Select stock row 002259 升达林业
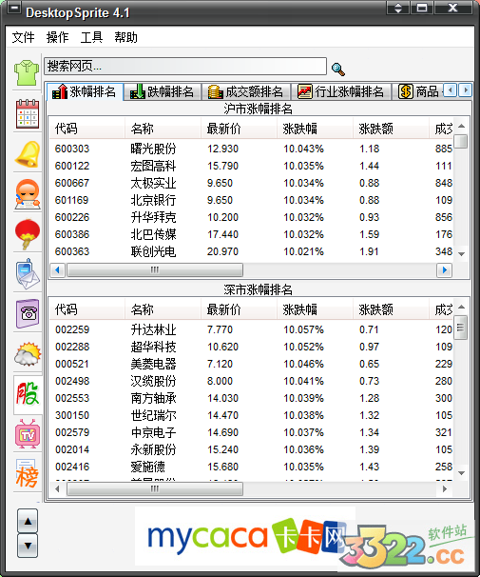 point(252,329)
